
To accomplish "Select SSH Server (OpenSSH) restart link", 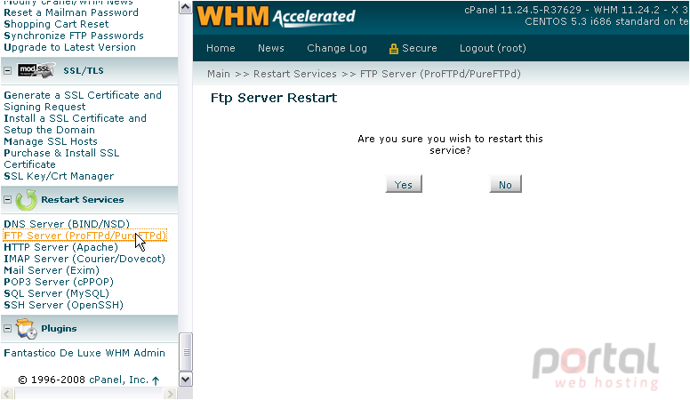I will (63, 305).
